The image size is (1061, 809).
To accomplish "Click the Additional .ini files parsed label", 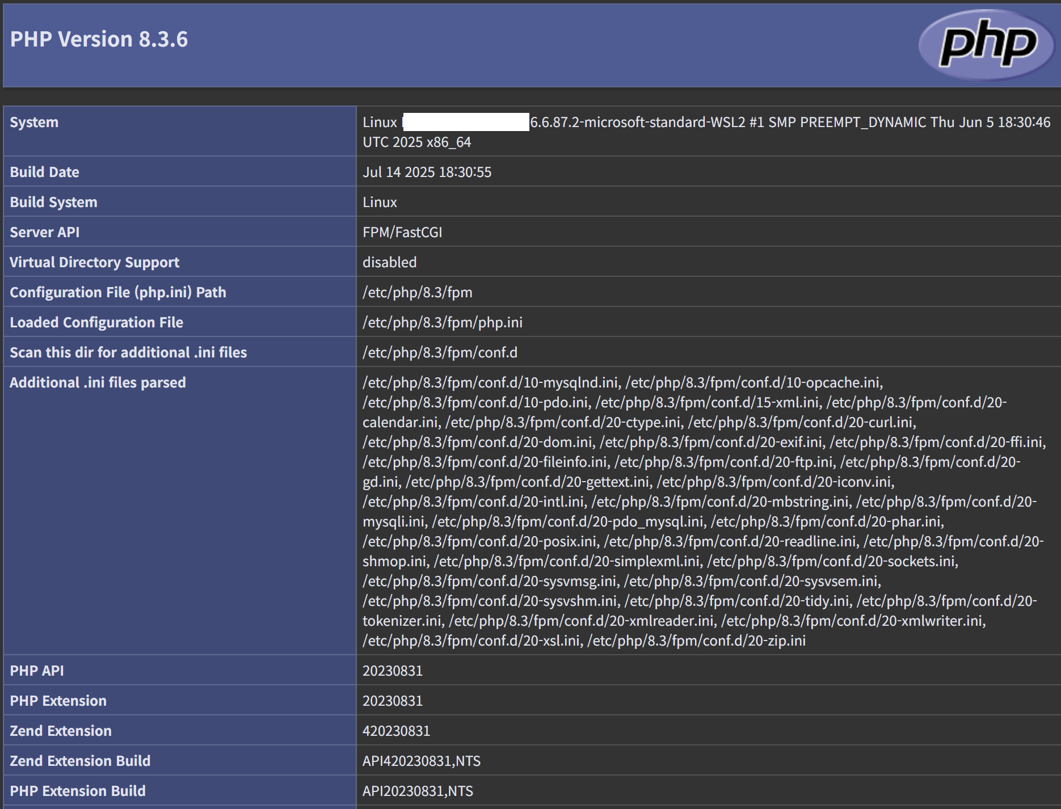I will tap(98, 382).
